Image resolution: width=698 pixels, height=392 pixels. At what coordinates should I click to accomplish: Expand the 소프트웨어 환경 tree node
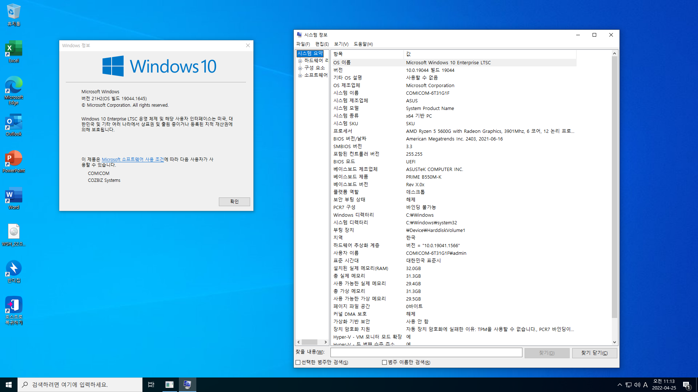300,75
